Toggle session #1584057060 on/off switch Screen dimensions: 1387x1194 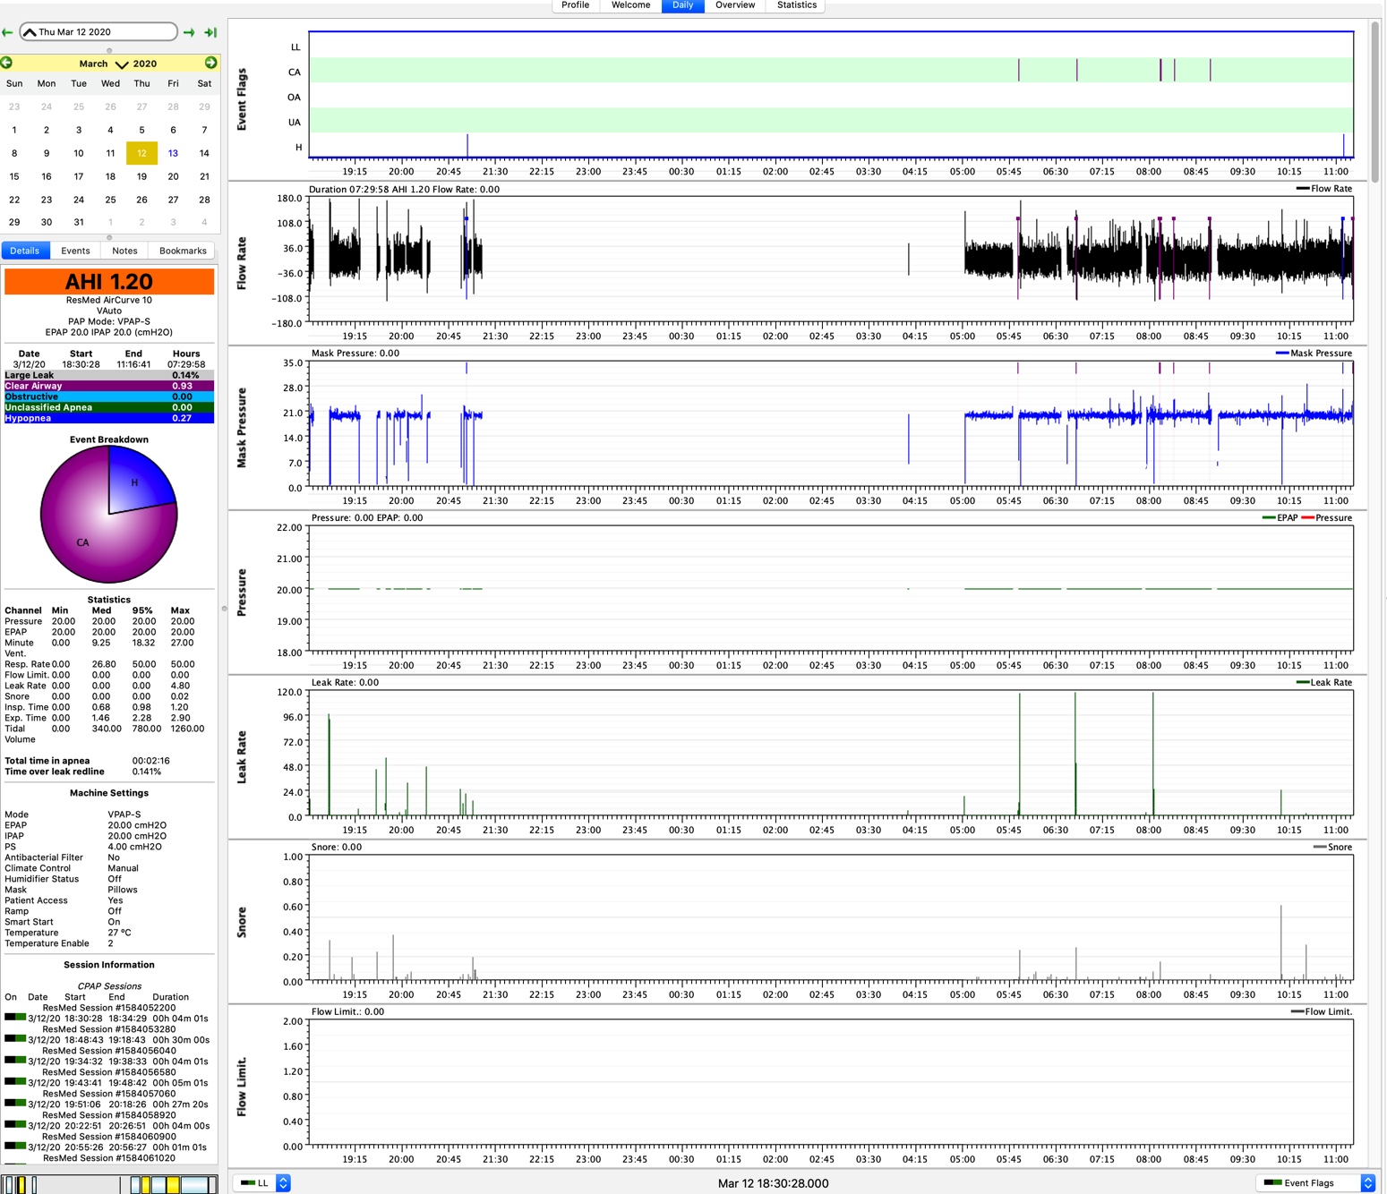pos(15,1103)
